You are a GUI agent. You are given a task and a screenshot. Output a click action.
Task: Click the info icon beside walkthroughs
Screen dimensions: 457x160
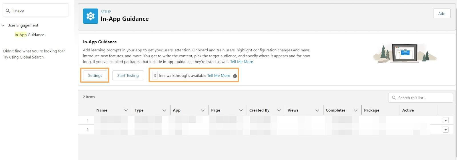point(235,76)
